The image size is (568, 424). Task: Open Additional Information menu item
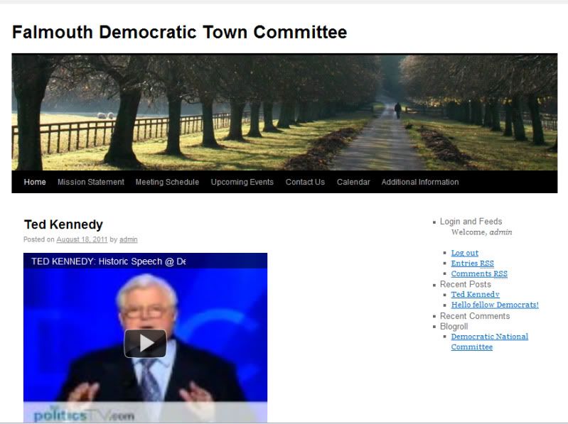pos(419,183)
